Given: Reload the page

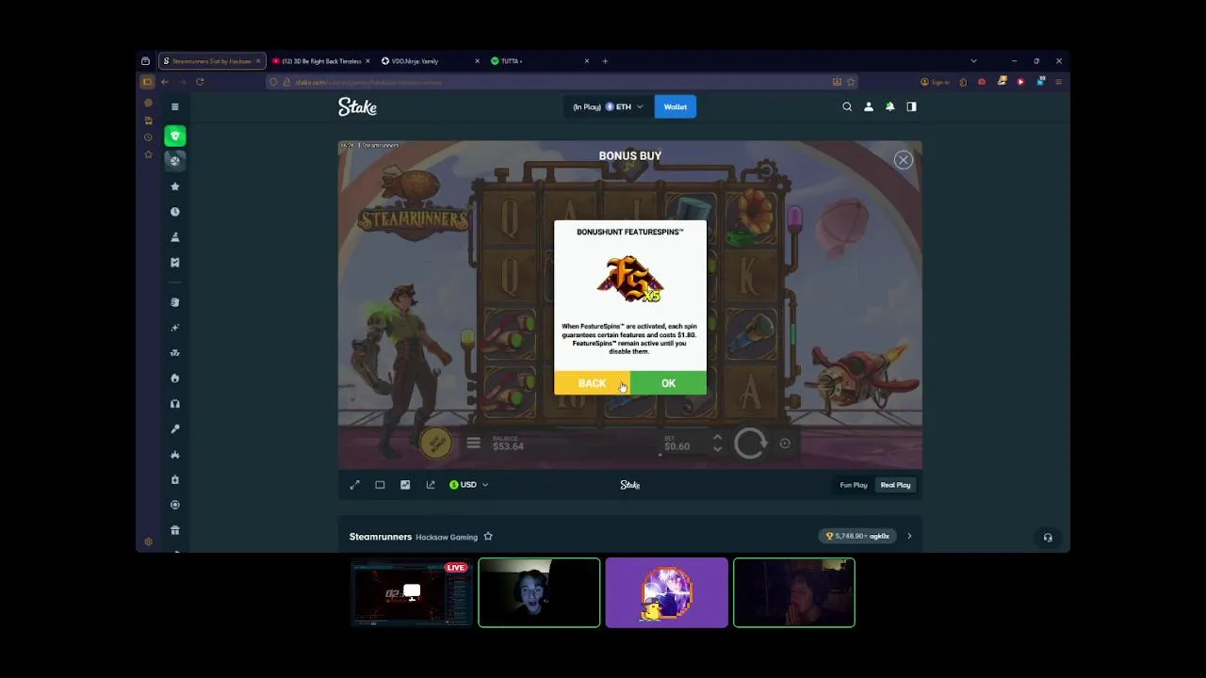Looking at the screenshot, I should (200, 82).
